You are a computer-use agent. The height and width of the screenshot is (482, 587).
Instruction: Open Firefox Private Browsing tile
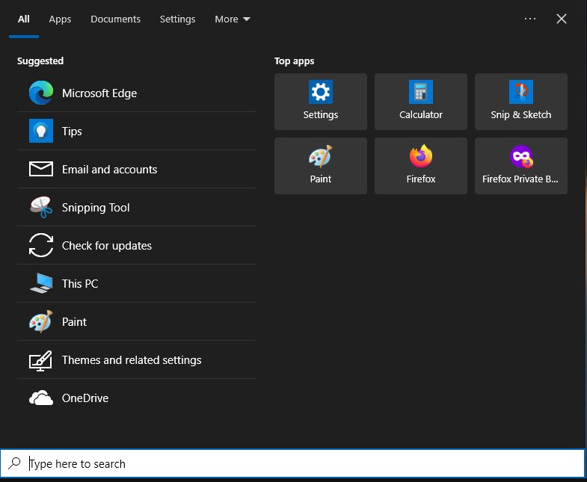[521, 166]
